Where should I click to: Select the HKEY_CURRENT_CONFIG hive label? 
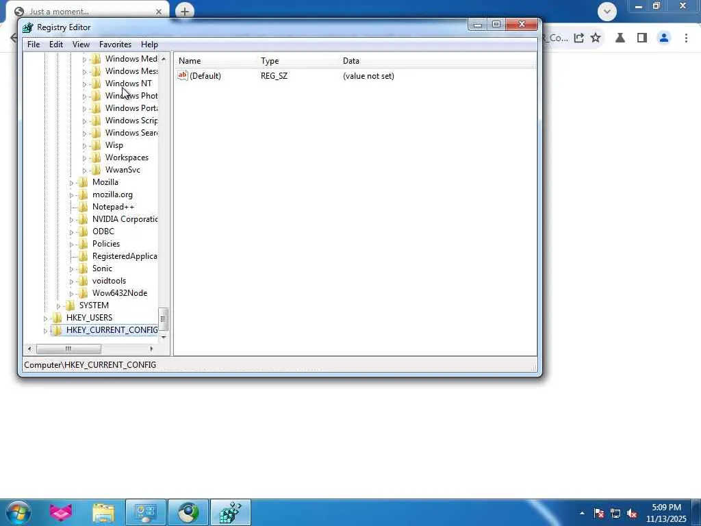point(112,330)
